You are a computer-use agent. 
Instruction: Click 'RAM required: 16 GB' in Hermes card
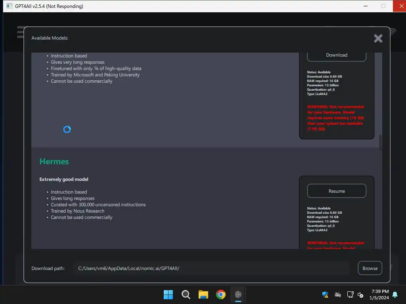[323, 217]
